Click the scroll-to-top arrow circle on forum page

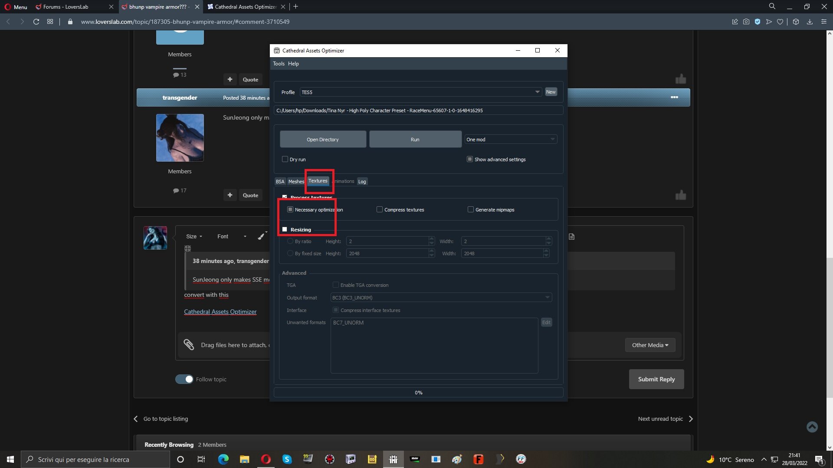812,427
